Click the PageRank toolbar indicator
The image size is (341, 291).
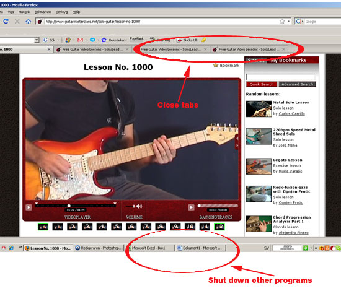pos(136,39)
